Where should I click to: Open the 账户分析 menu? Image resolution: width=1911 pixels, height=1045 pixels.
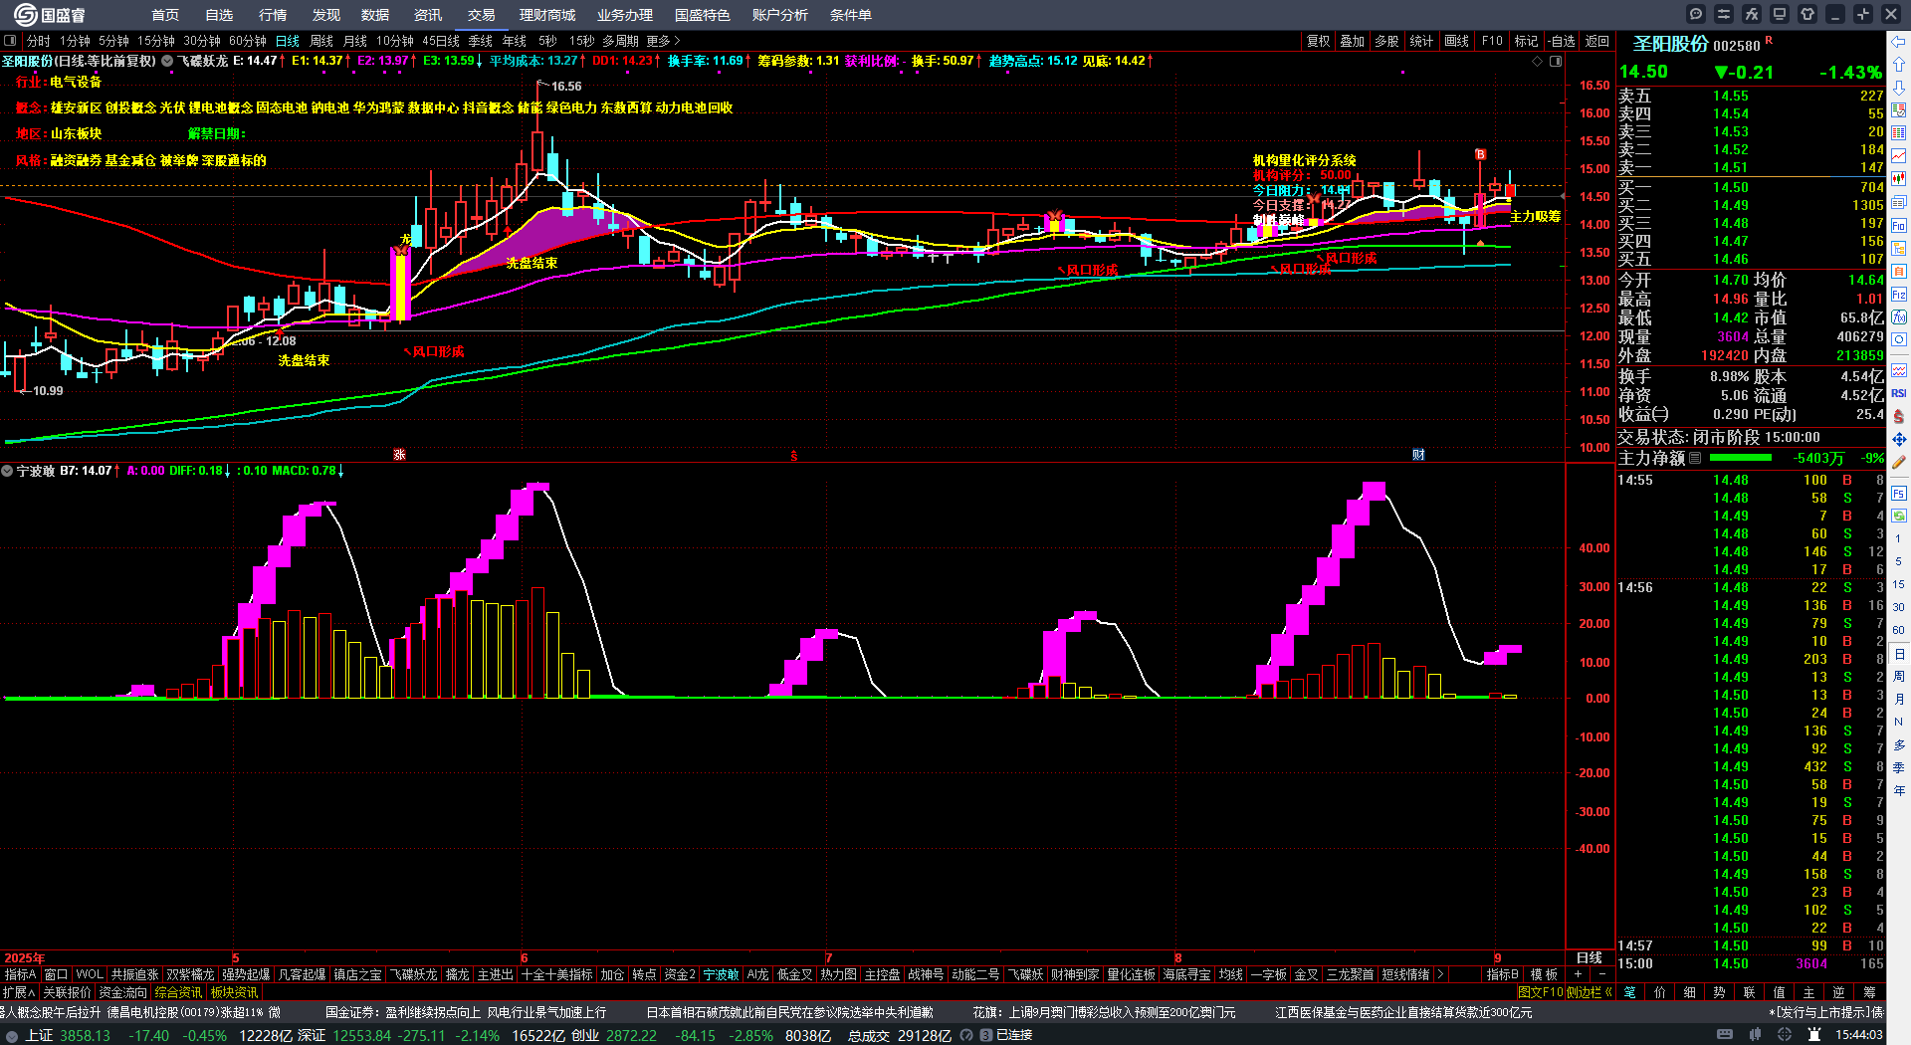coord(780,15)
